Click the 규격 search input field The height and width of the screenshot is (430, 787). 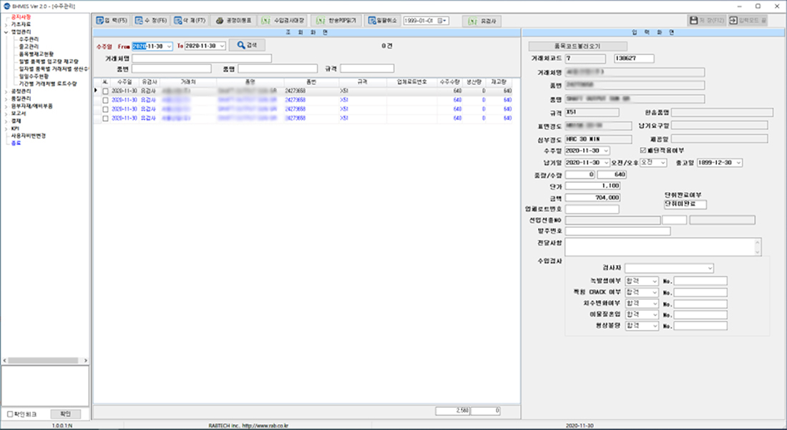[367, 69]
